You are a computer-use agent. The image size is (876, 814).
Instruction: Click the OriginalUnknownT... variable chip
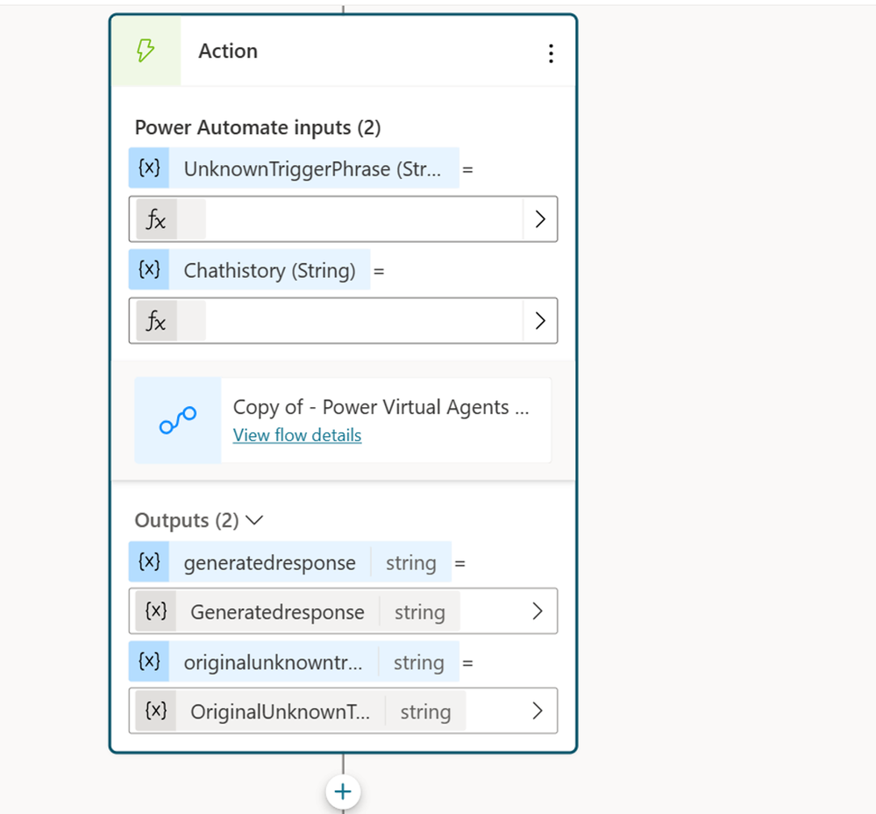301,710
